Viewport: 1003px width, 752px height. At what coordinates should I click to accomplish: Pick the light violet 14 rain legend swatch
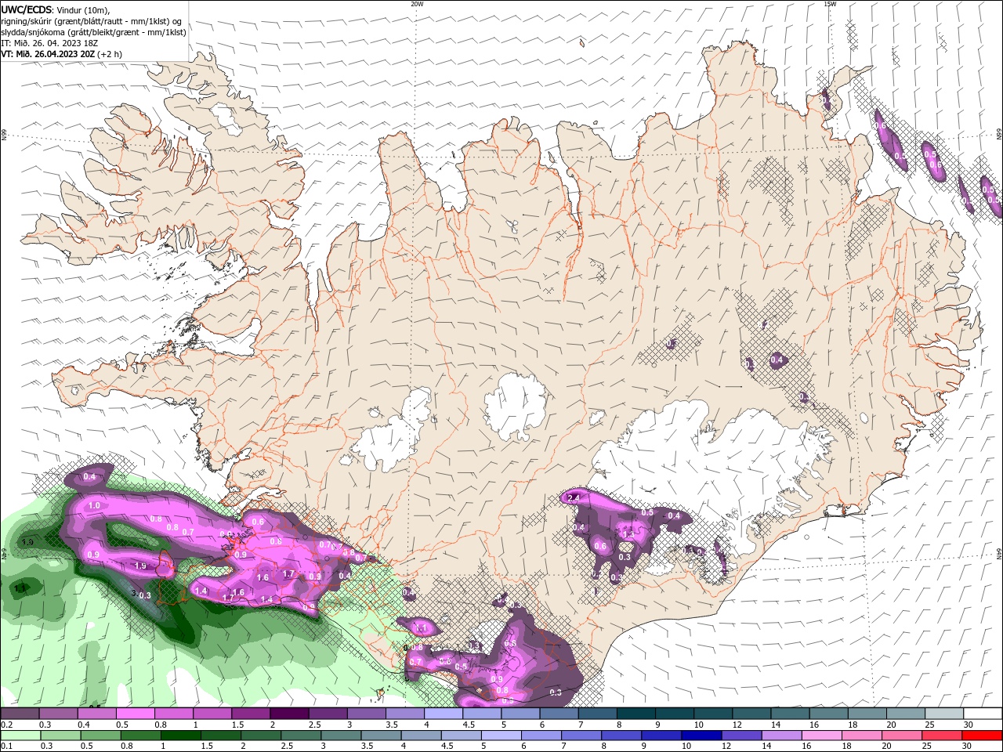tap(780, 735)
